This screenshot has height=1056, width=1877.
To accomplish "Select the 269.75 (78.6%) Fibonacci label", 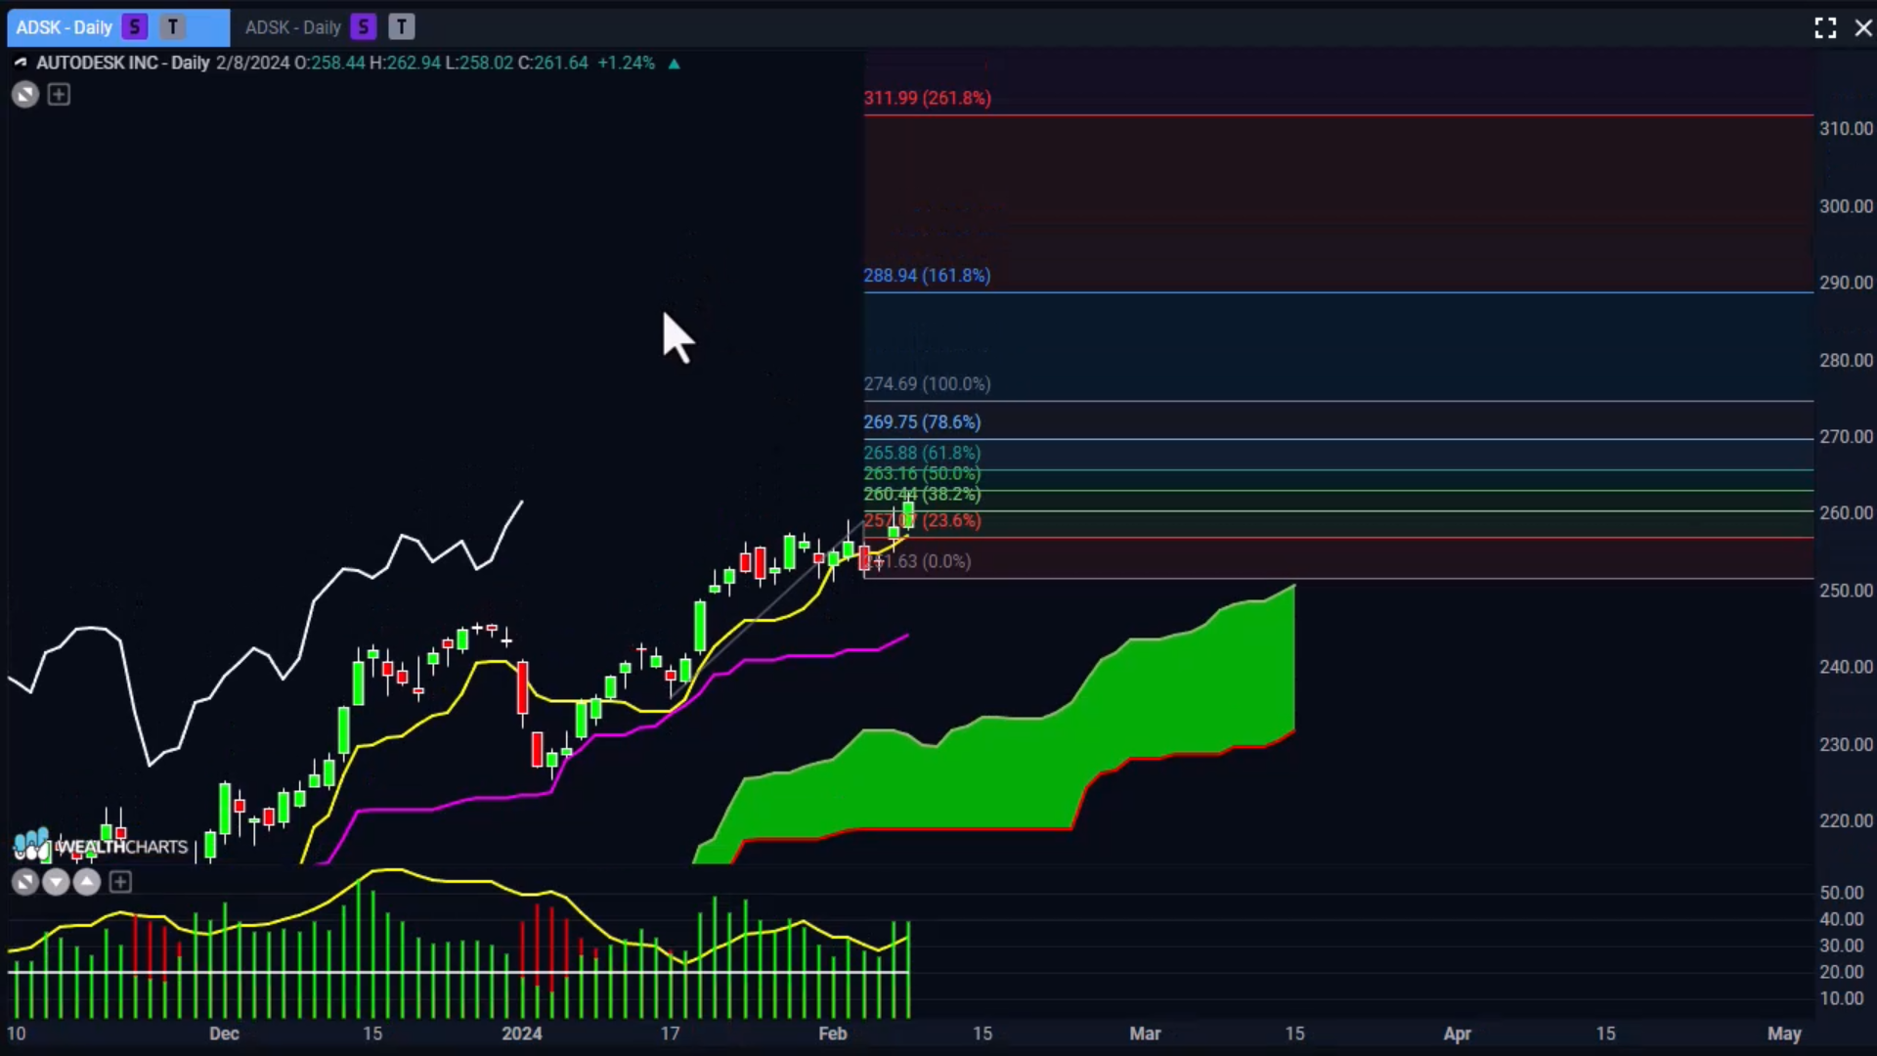I will coord(922,422).
